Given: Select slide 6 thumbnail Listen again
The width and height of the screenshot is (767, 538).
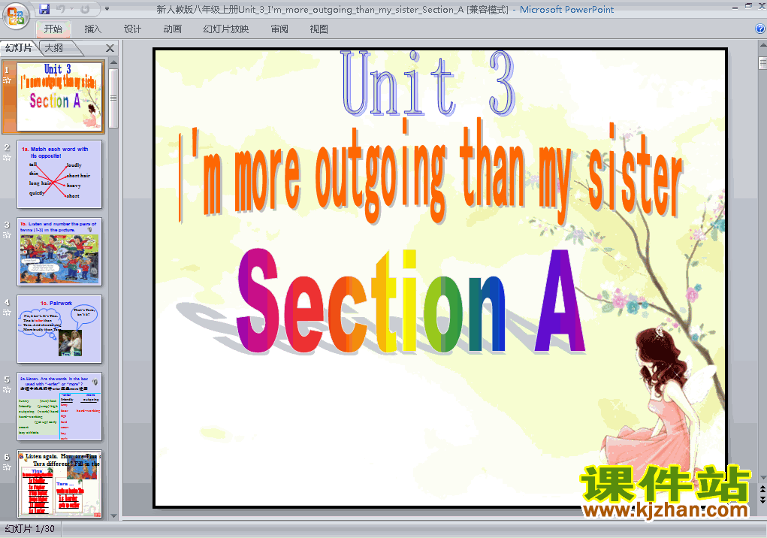Looking at the screenshot, I should tap(59, 484).
